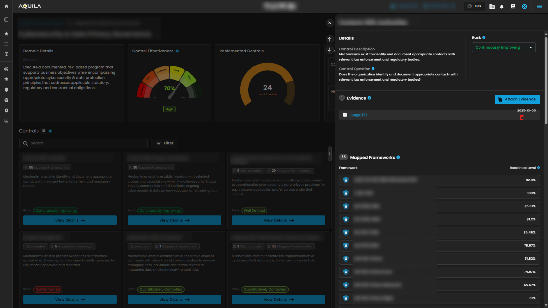Open the image-(8) evidence file link
The height and width of the screenshot is (308, 548).
(358, 115)
